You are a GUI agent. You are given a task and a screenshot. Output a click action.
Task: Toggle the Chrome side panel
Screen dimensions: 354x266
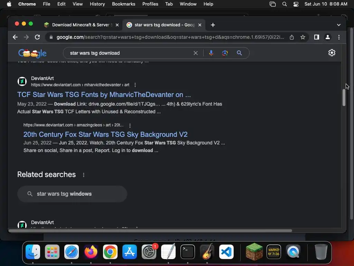(x=317, y=37)
